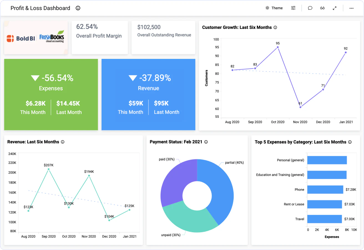The width and height of the screenshot is (364, 250).
Task: Click the "$59K" This Month revenue value
Action: [136, 104]
